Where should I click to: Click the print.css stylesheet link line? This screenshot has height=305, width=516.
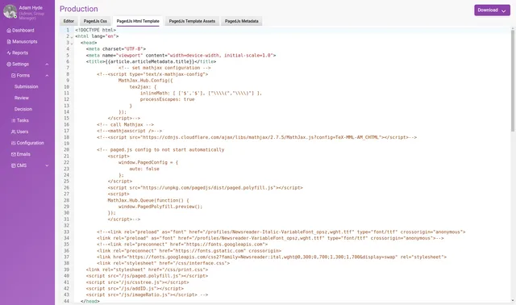pos(147,269)
